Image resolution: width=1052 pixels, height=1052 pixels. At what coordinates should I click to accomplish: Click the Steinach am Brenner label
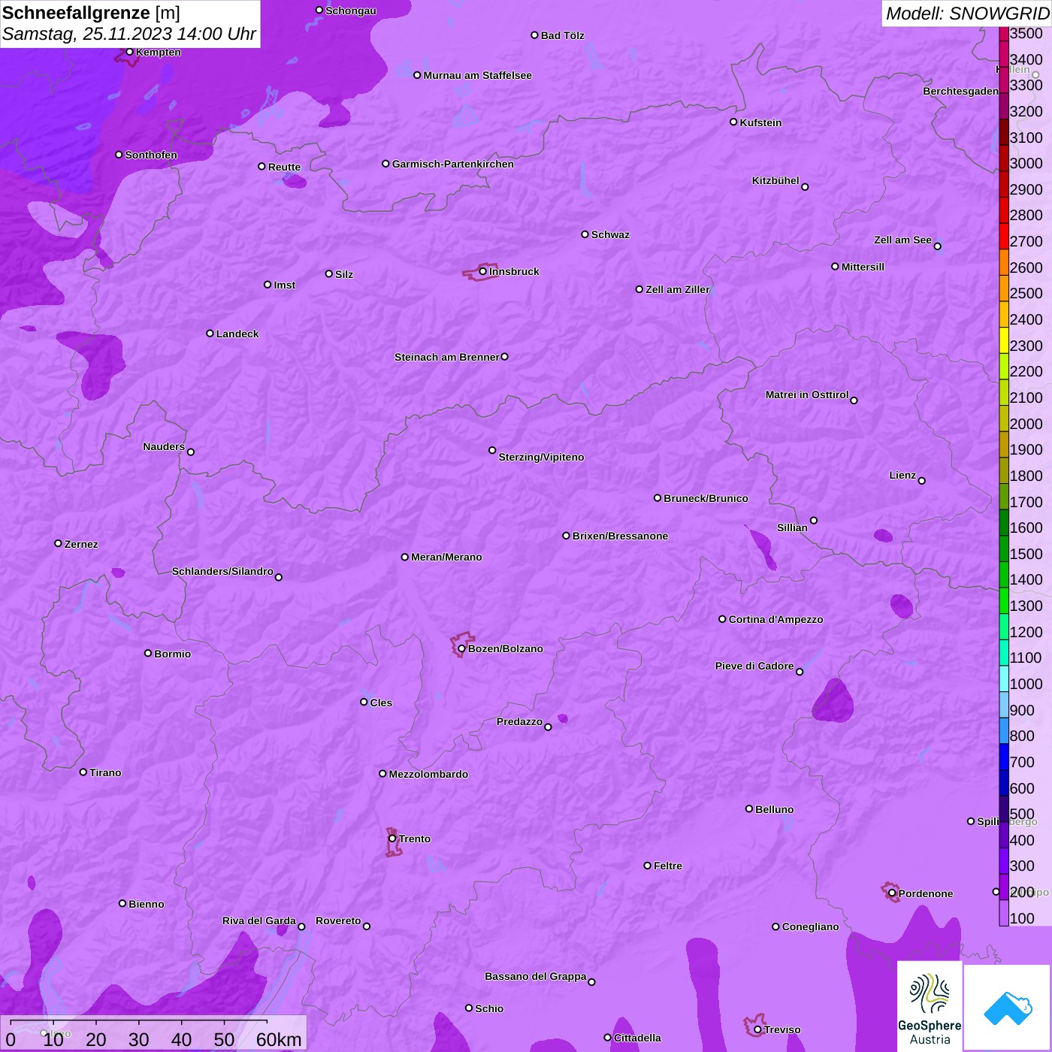click(x=446, y=357)
